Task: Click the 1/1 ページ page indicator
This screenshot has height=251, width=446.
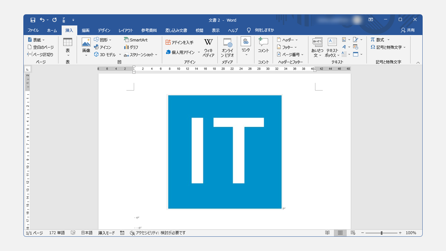Action: [x=34, y=233]
